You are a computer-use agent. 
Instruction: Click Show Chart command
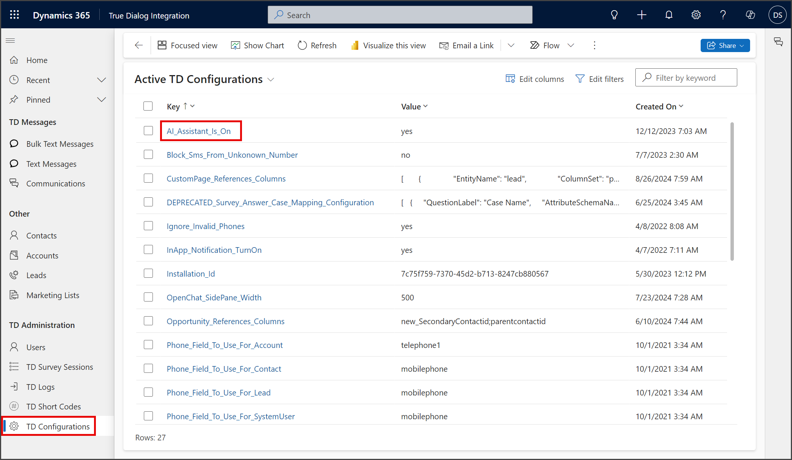[257, 45]
